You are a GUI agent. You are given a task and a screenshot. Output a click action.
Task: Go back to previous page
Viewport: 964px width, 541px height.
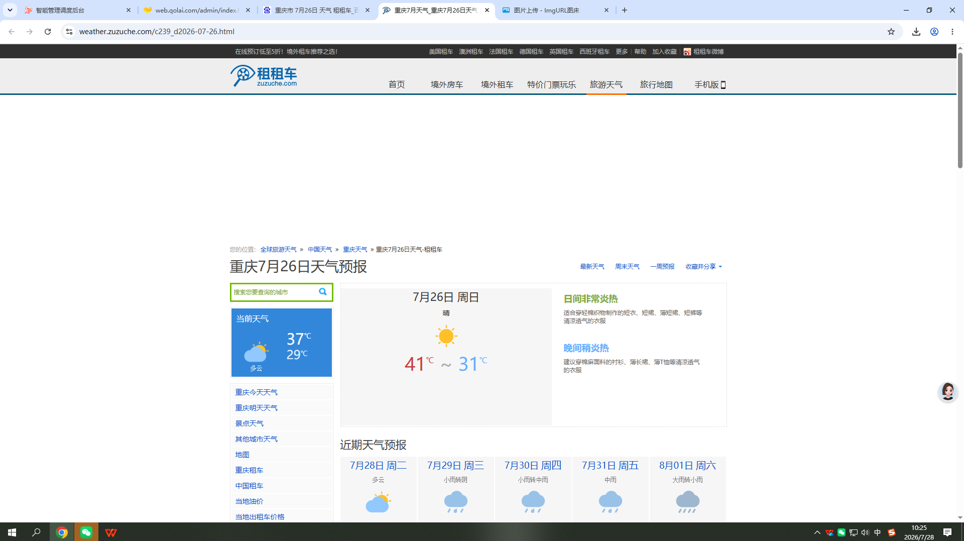(x=12, y=32)
